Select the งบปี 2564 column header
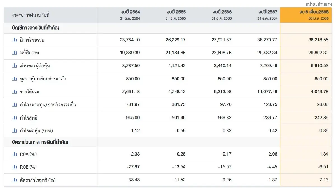The width and height of the screenshot is (336, 188). [x=130, y=12]
